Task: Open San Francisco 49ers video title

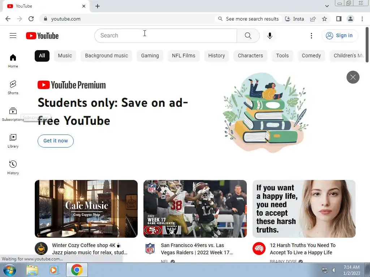Action: coord(197,249)
